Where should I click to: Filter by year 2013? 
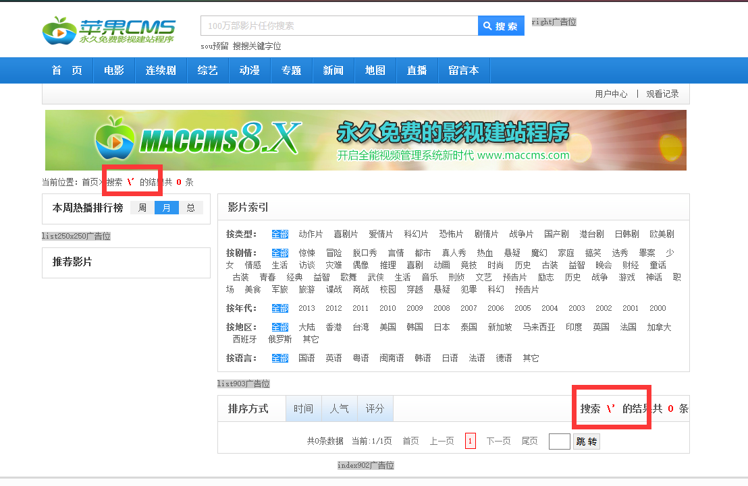click(306, 308)
